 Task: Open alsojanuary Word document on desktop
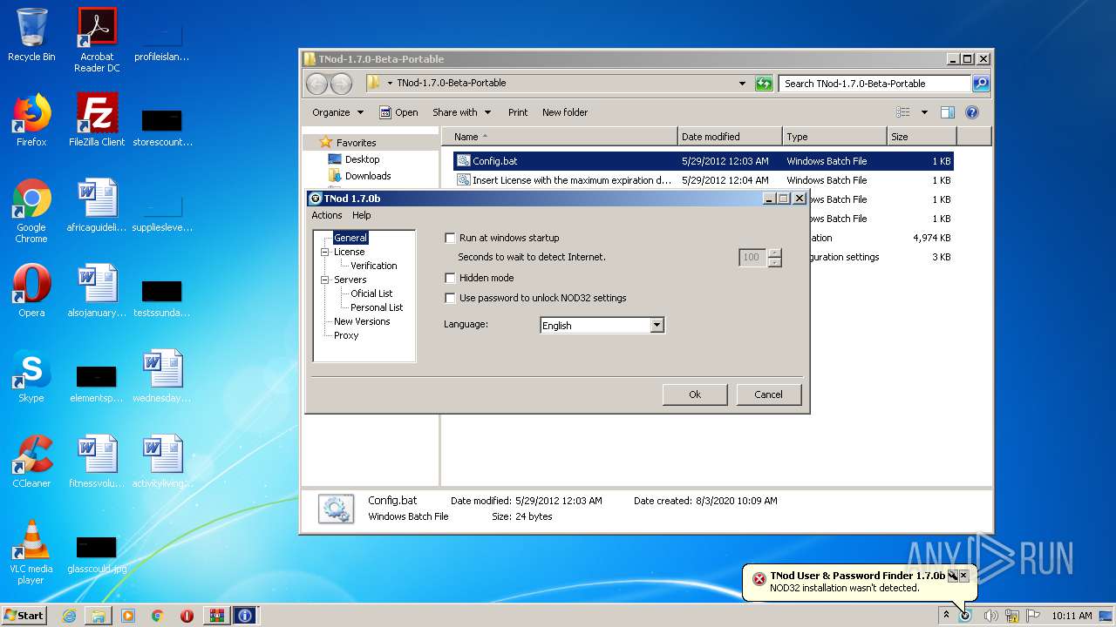[x=97, y=291]
